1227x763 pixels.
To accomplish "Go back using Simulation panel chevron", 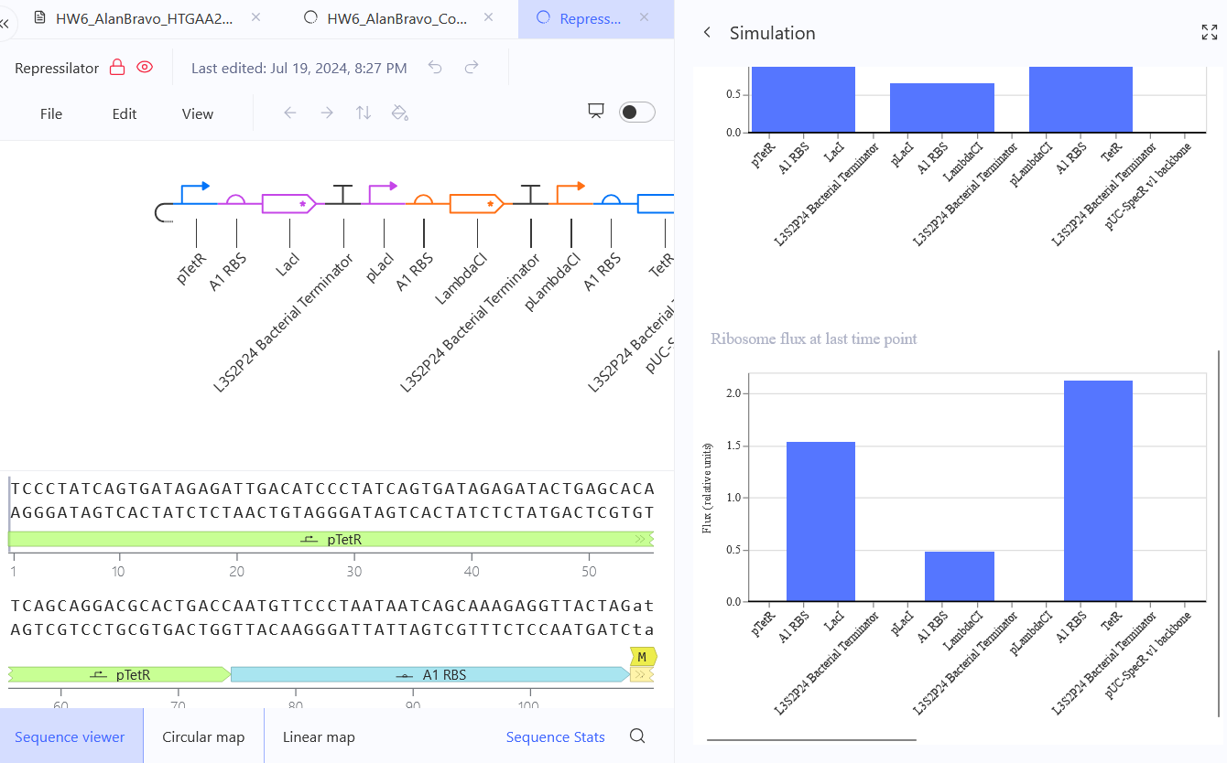I will point(707,32).
